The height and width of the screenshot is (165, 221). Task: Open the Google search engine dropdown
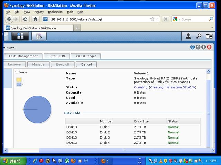point(179,19)
